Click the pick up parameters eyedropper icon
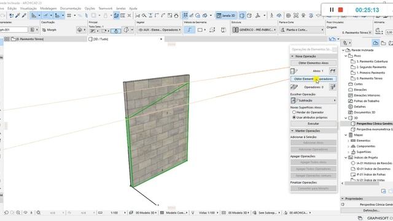The image size is (393, 221). pos(18,15)
